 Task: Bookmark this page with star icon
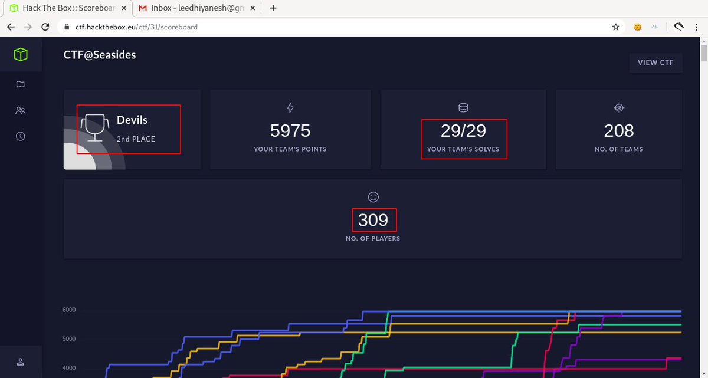616,27
